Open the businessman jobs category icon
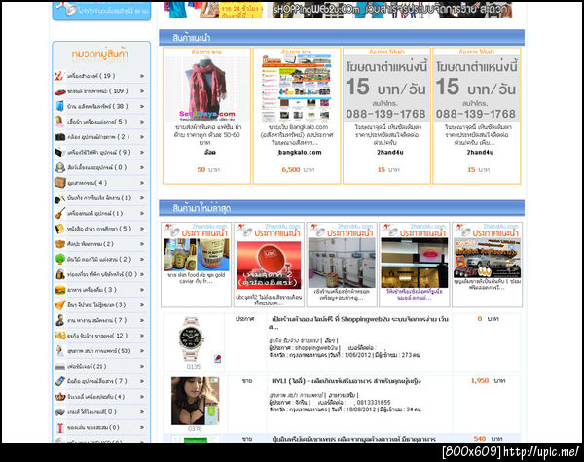584x462 pixels. point(60,320)
